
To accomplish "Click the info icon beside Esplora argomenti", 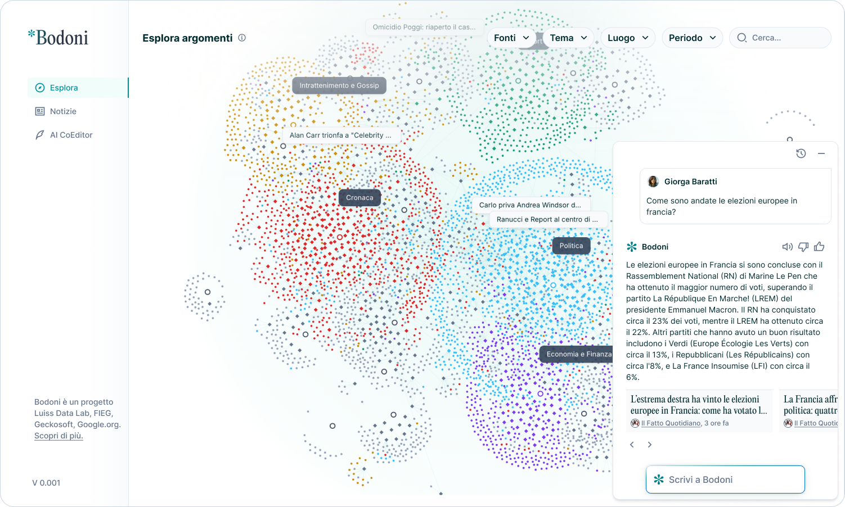I will (242, 38).
